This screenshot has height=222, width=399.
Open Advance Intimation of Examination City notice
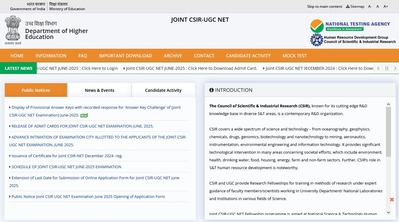98,141
